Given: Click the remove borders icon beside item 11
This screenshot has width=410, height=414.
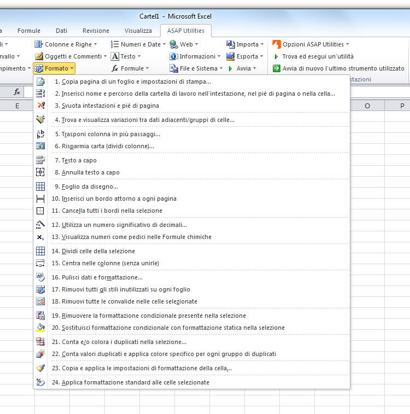Looking at the screenshot, I should click(40, 211).
